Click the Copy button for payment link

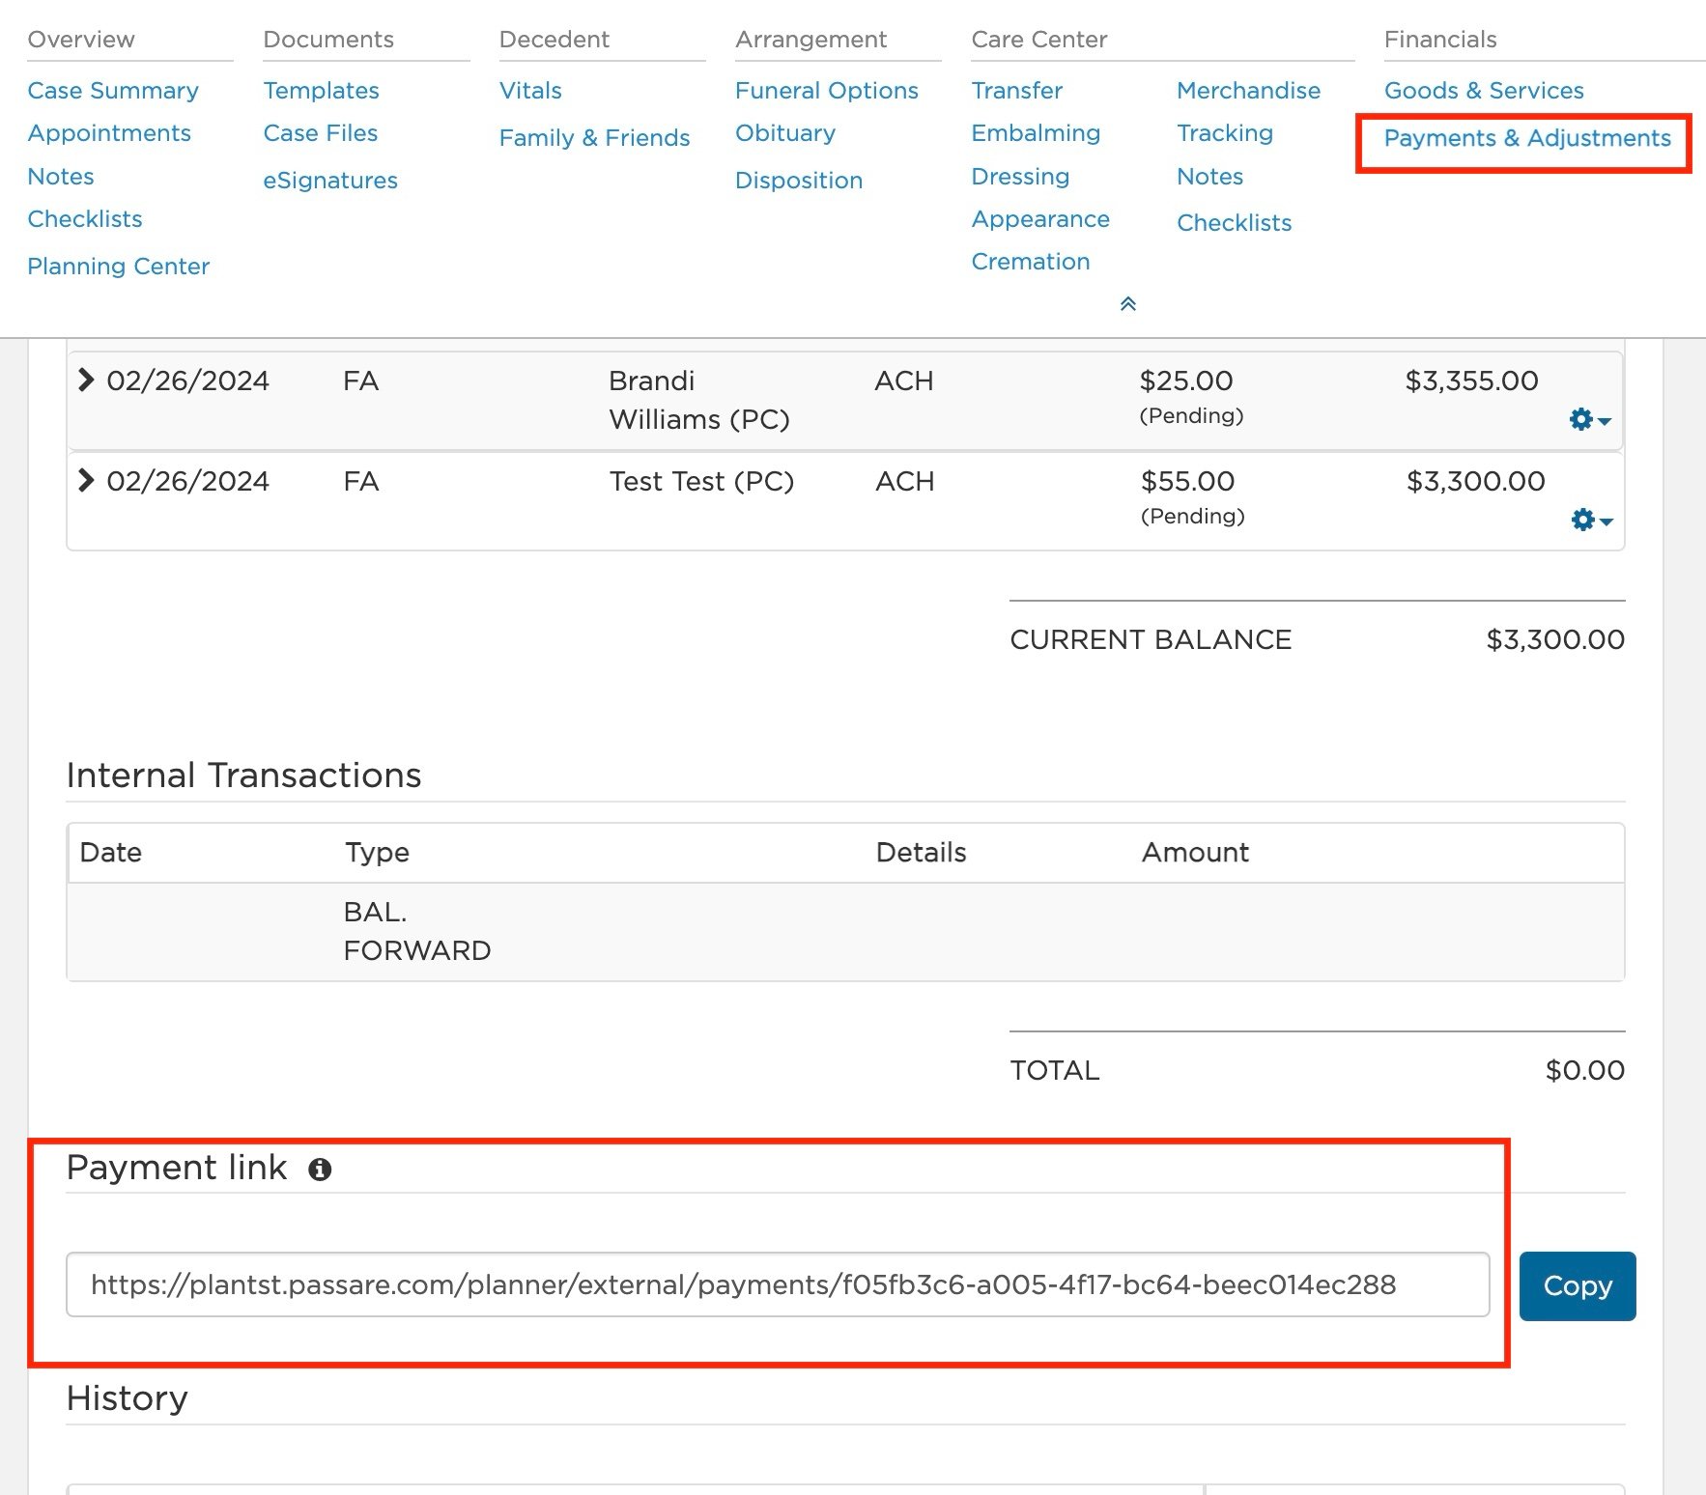click(1577, 1285)
